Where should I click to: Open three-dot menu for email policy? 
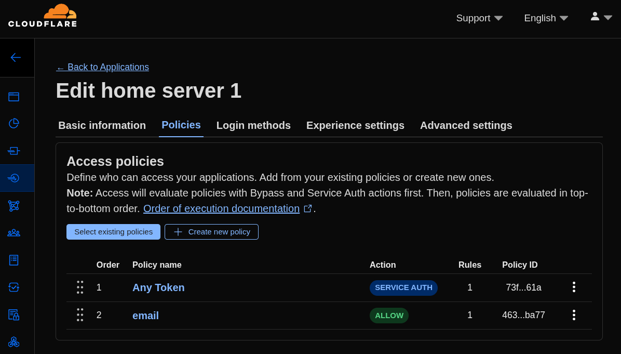coord(574,315)
